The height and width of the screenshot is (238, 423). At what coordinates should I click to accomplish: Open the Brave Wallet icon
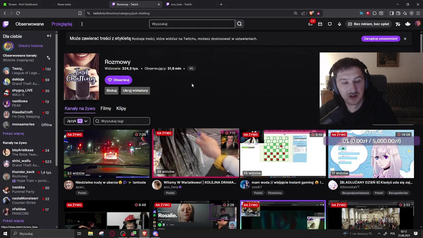398,13
